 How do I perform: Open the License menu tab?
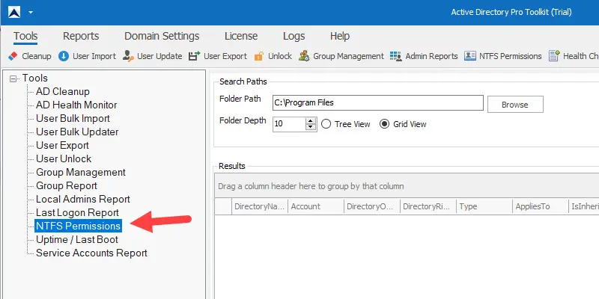point(241,36)
